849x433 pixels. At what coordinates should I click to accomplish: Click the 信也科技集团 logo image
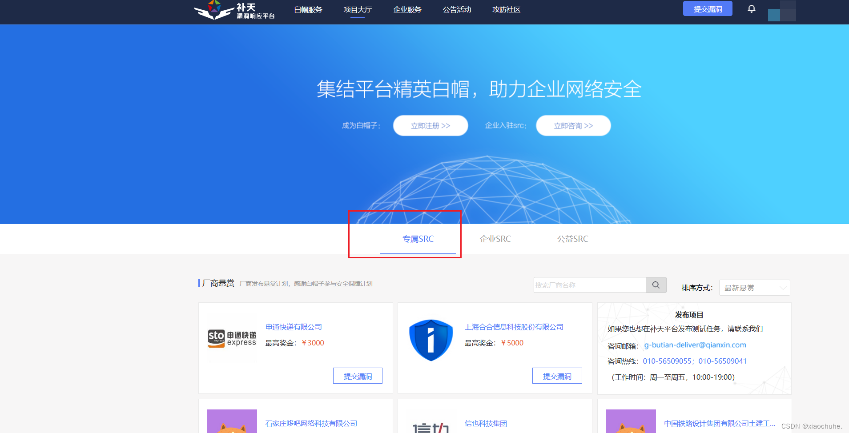pos(431,428)
